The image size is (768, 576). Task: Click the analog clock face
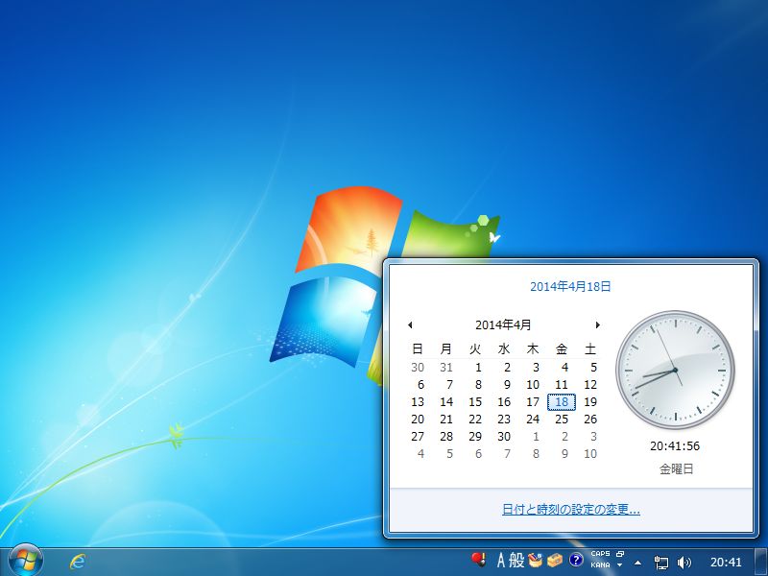[675, 370]
